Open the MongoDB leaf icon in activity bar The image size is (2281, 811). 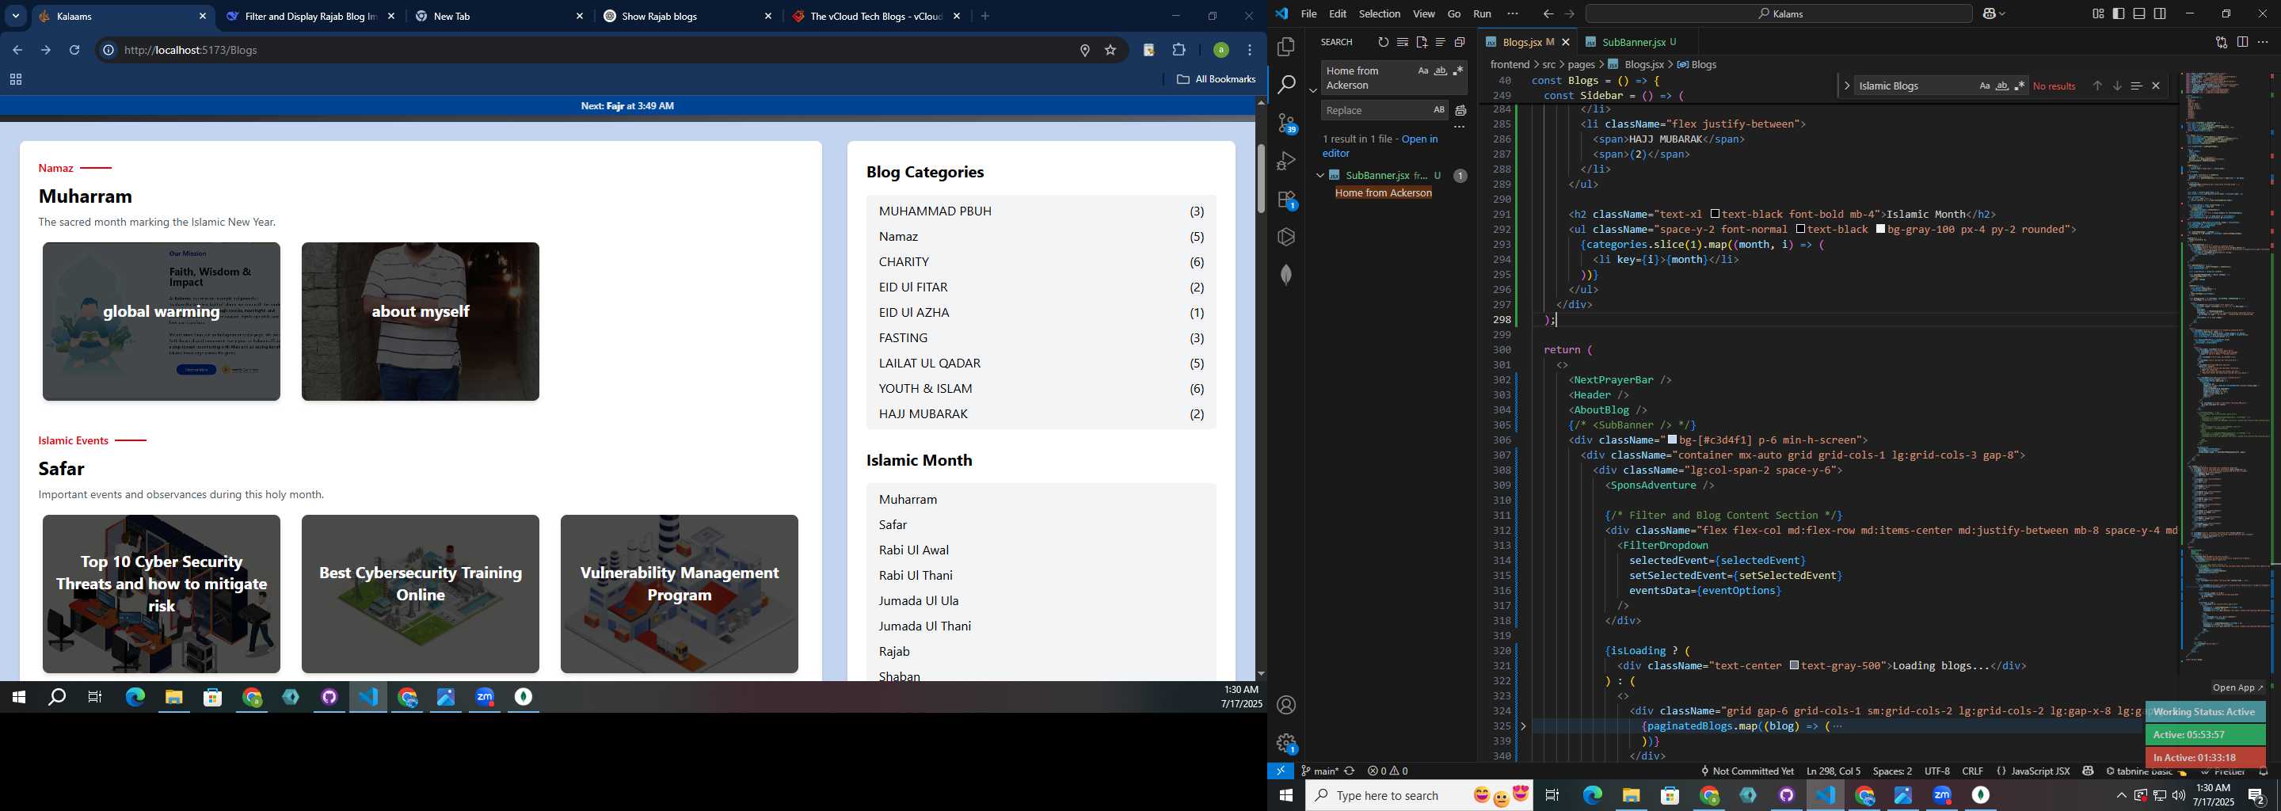coord(1285,275)
